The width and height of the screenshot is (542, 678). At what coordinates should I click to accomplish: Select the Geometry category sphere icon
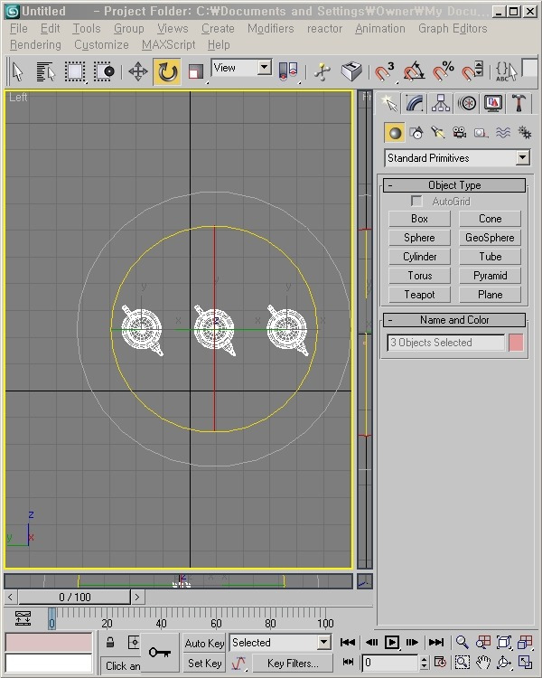395,133
